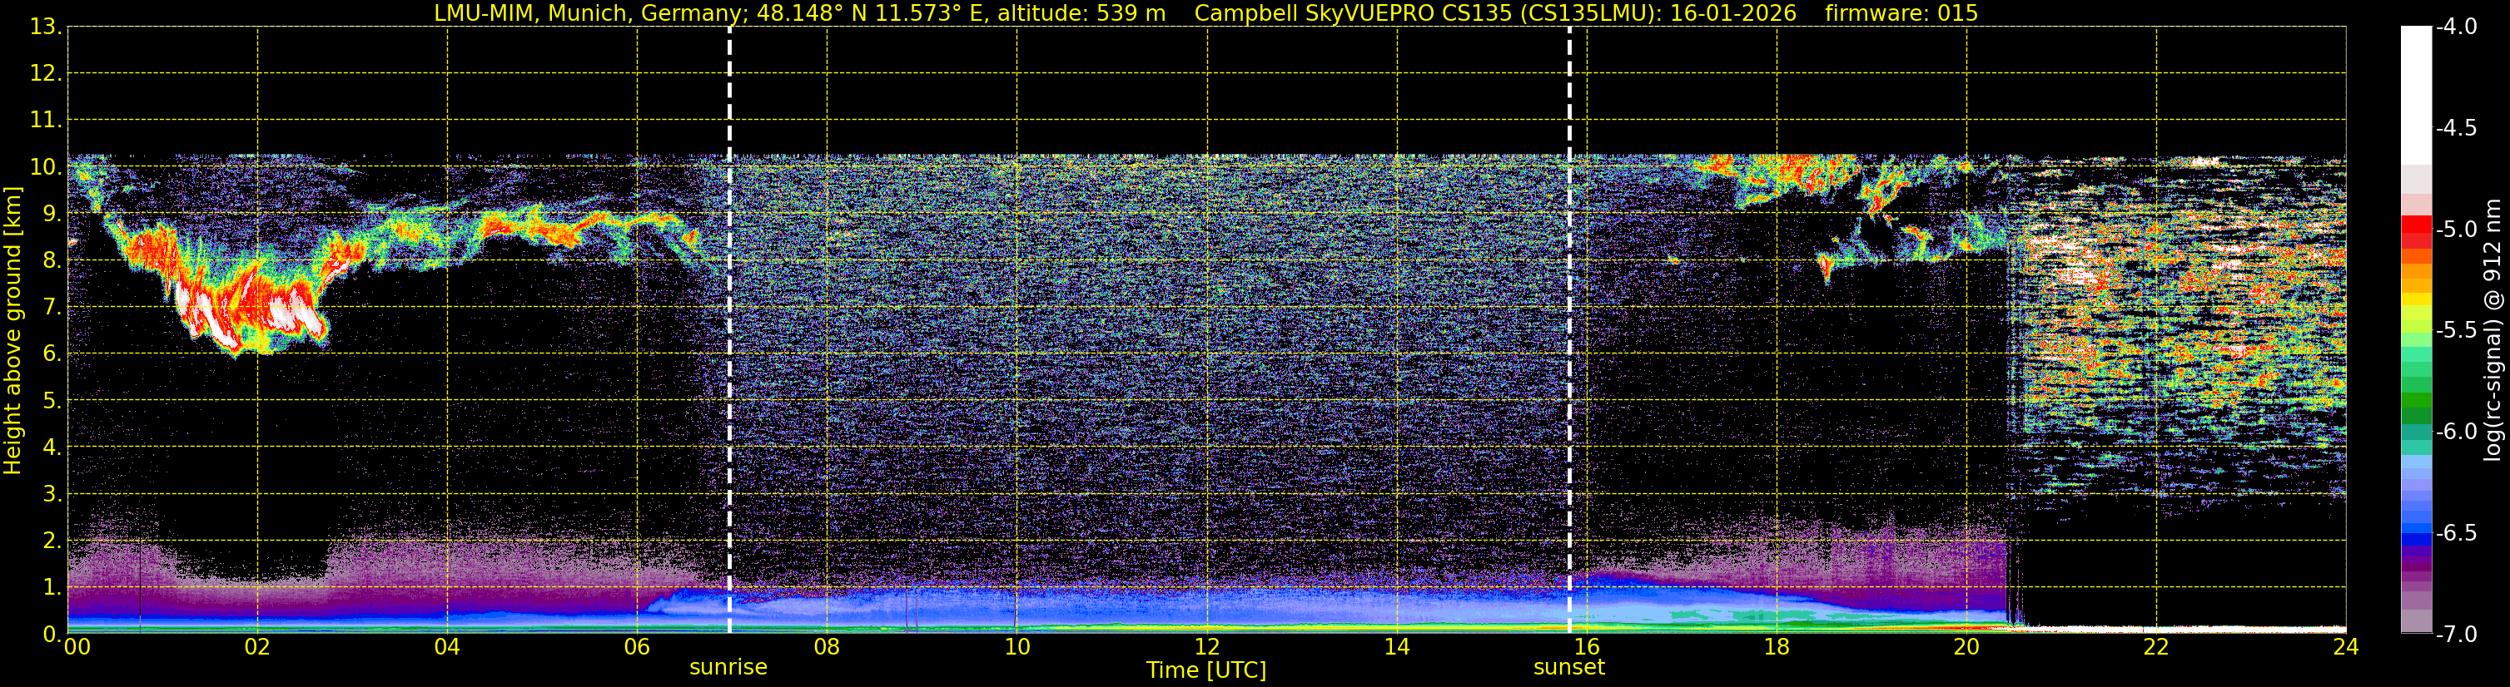This screenshot has width=2510, height=687.
Task: Click the "11." height axis tick label
Action: tap(46, 121)
